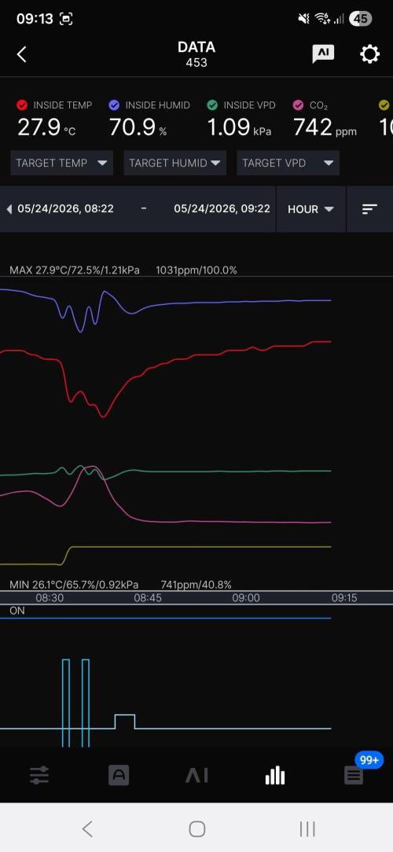Toggle the INSIDE VPD checkmark
Screen dimensions: 393x852
[x=212, y=105]
